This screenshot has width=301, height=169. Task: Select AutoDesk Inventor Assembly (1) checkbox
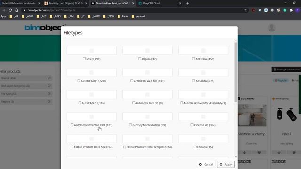pos(182,103)
